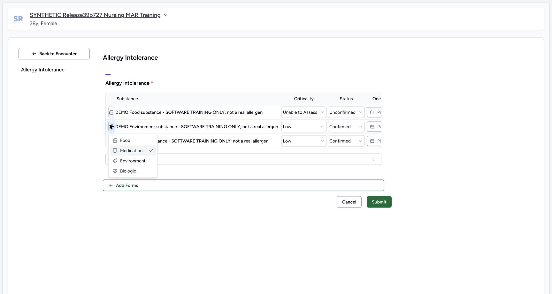This screenshot has width=552, height=294.
Task: Choose Biologic in category menu
Action: pyautogui.click(x=133, y=171)
